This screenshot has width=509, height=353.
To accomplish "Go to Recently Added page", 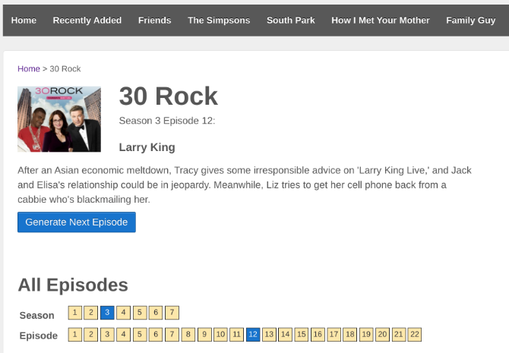I will 87,20.
